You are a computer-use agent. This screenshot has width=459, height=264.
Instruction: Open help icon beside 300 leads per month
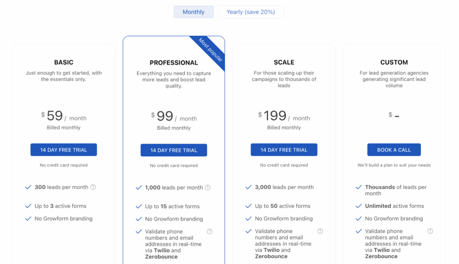coord(93,187)
